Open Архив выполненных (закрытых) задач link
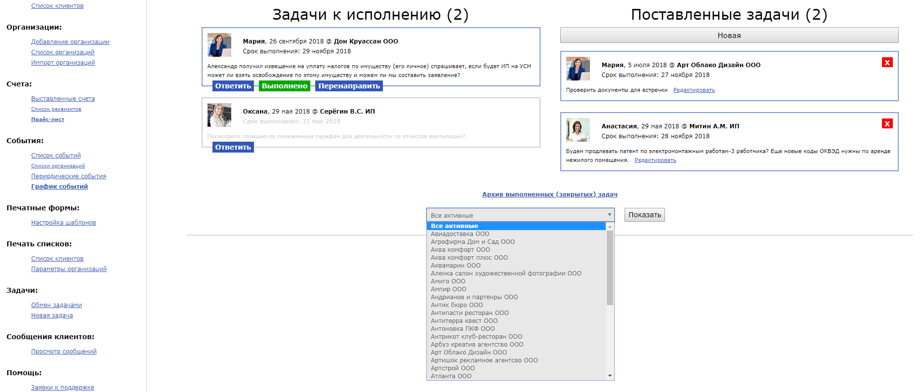920x392 pixels. [x=549, y=195]
